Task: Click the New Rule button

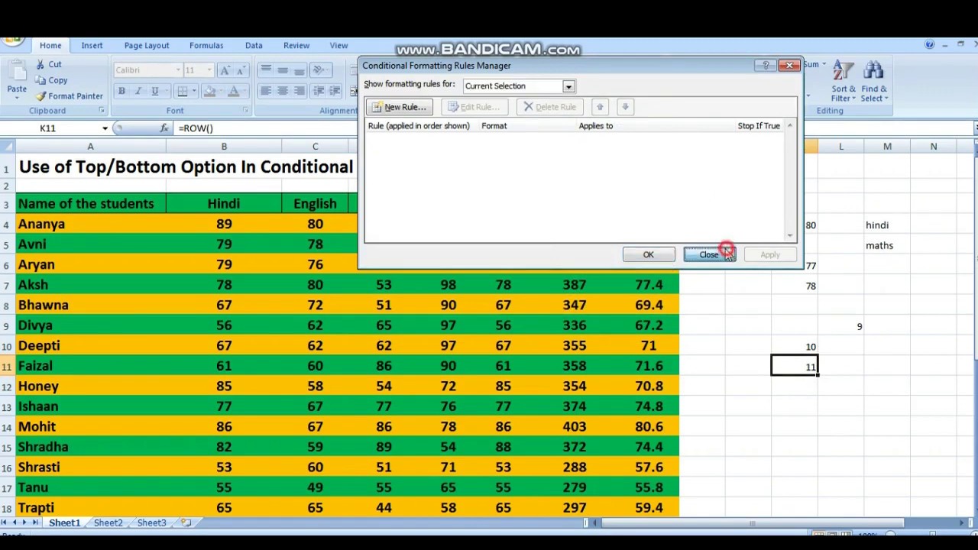Action: (400, 107)
